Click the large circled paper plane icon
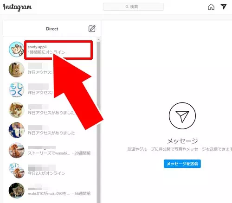 tap(182, 116)
